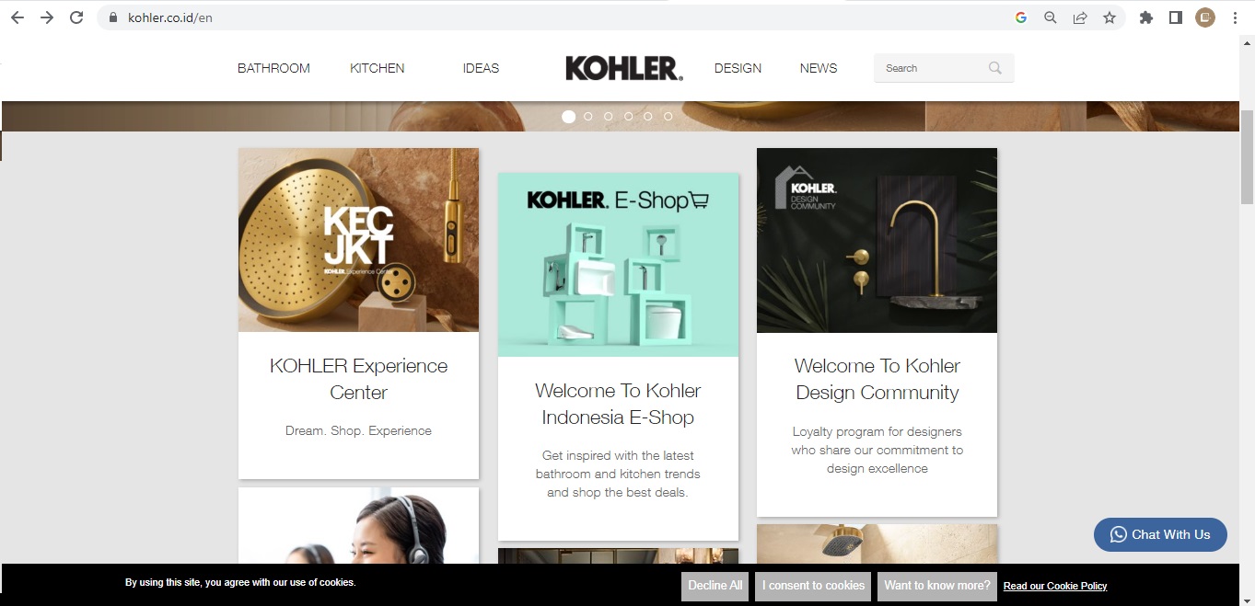Click the Google Translate icon in address bar
The width and height of the screenshot is (1255, 606).
tap(1021, 17)
